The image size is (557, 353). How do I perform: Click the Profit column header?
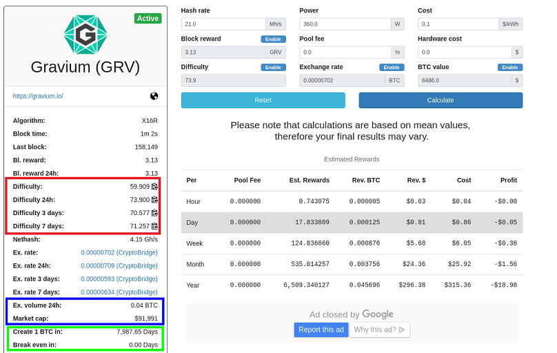pos(509,180)
